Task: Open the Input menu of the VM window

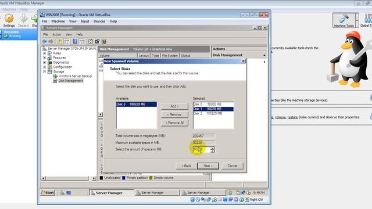Action: 85,21
